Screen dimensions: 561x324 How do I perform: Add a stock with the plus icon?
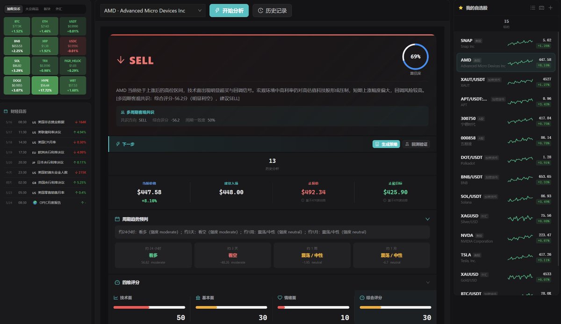(550, 8)
